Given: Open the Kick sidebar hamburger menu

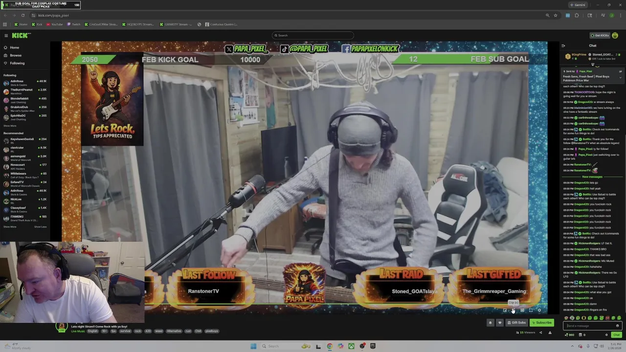Looking at the screenshot, I should pos(6,35).
